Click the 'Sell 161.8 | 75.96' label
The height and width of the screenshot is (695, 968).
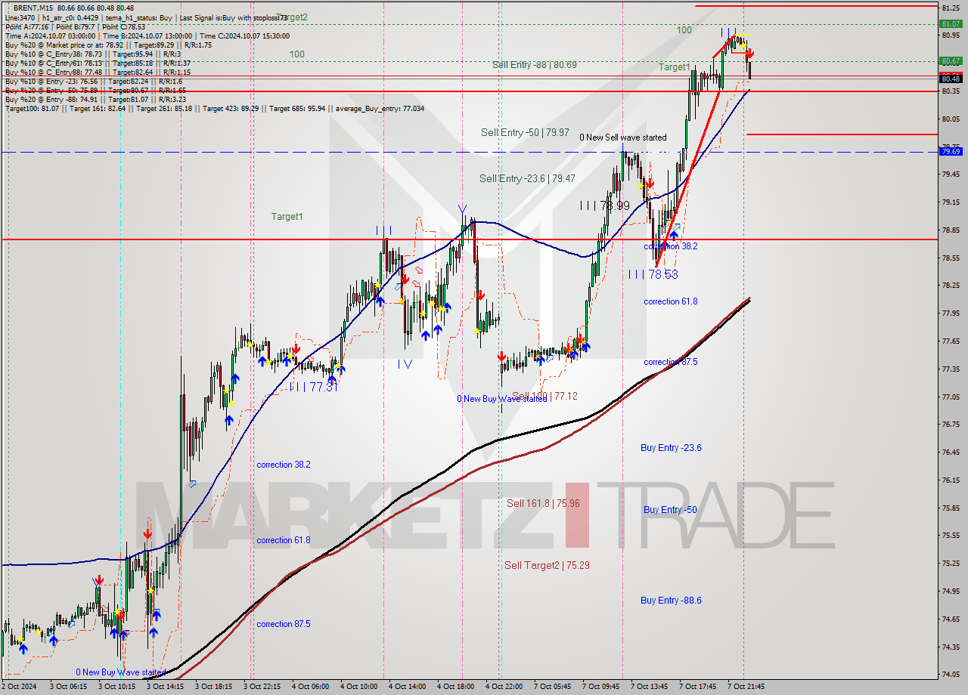coord(543,503)
